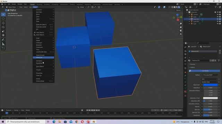
Task: Open Playback popover in timeline
Action: pyautogui.click(x=9, y=110)
